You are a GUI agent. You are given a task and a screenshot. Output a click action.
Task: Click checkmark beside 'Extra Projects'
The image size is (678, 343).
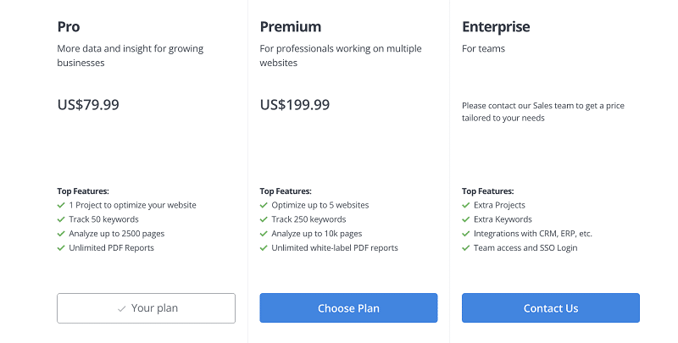point(465,205)
